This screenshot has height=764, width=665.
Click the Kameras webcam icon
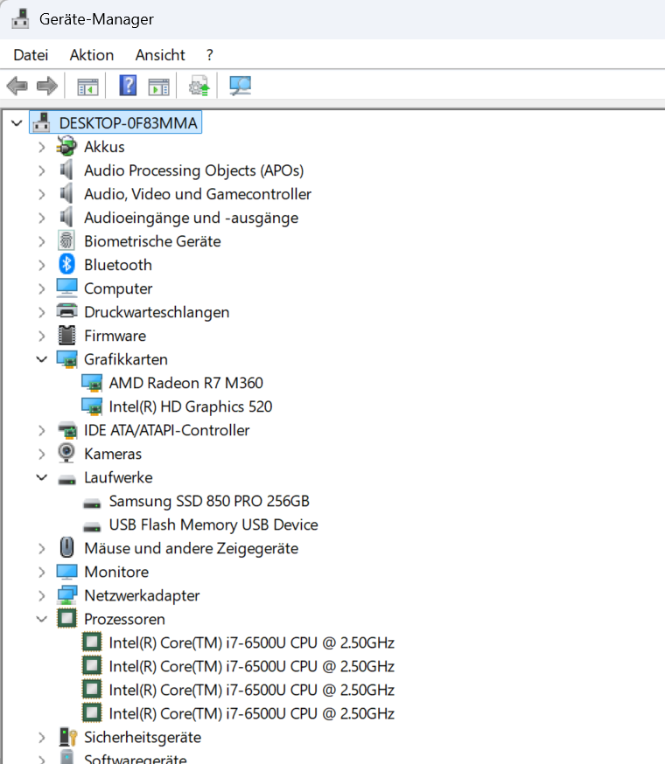pos(66,453)
